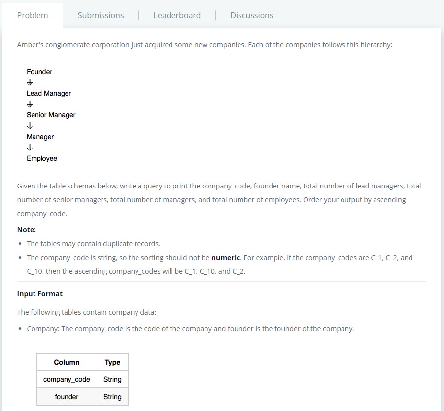Click the down arrow below Manager
This screenshot has width=444, height=411.
[x=30, y=148]
